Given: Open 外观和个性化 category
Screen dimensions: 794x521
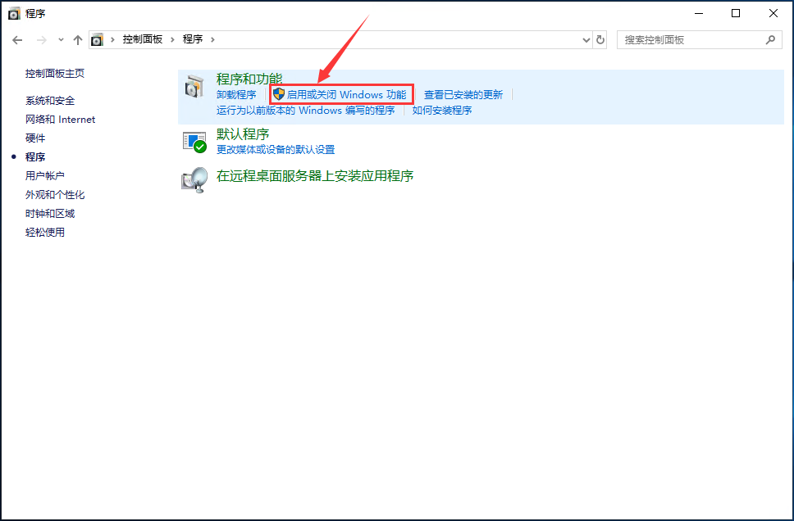Looking at the screenshot, I should [x=55, y=195].
